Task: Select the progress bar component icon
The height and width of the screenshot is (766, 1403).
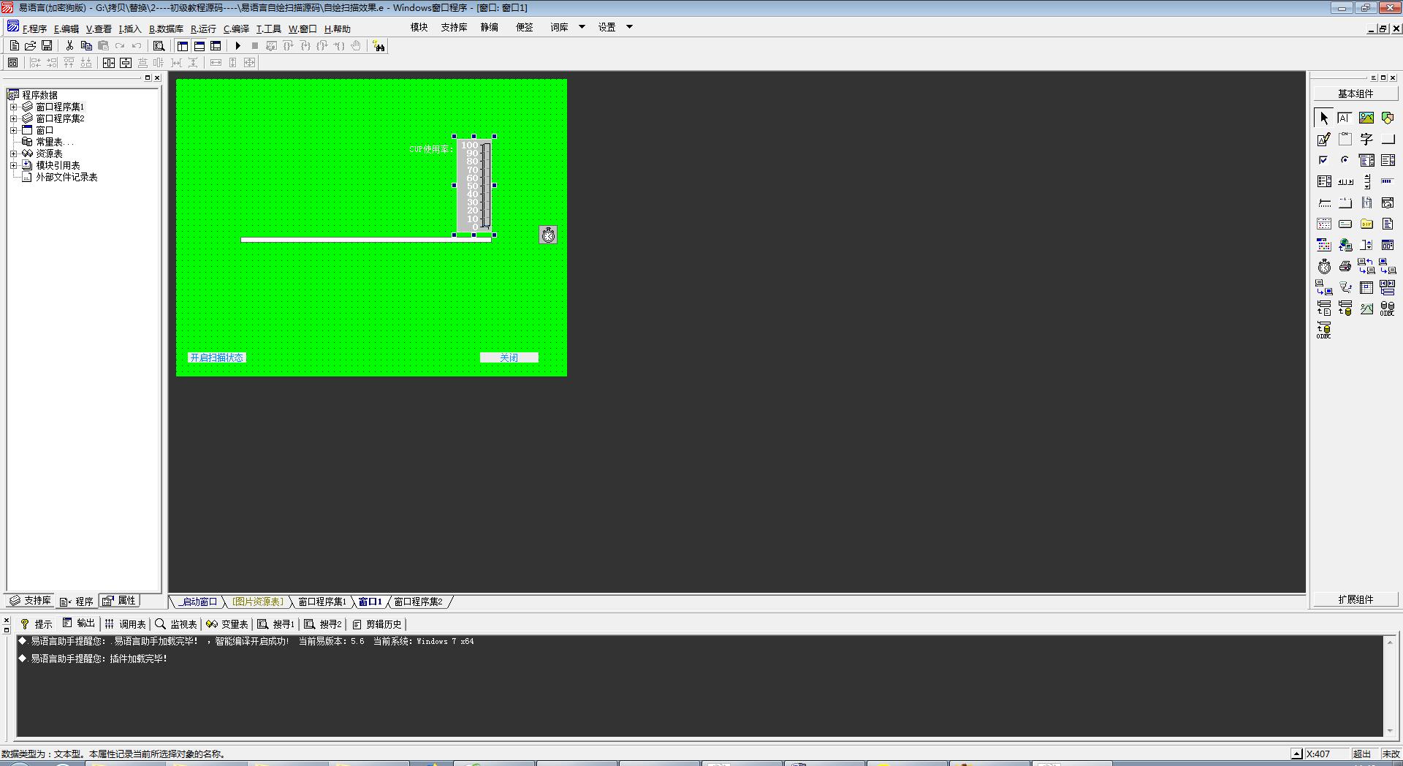Action: 1388,181
